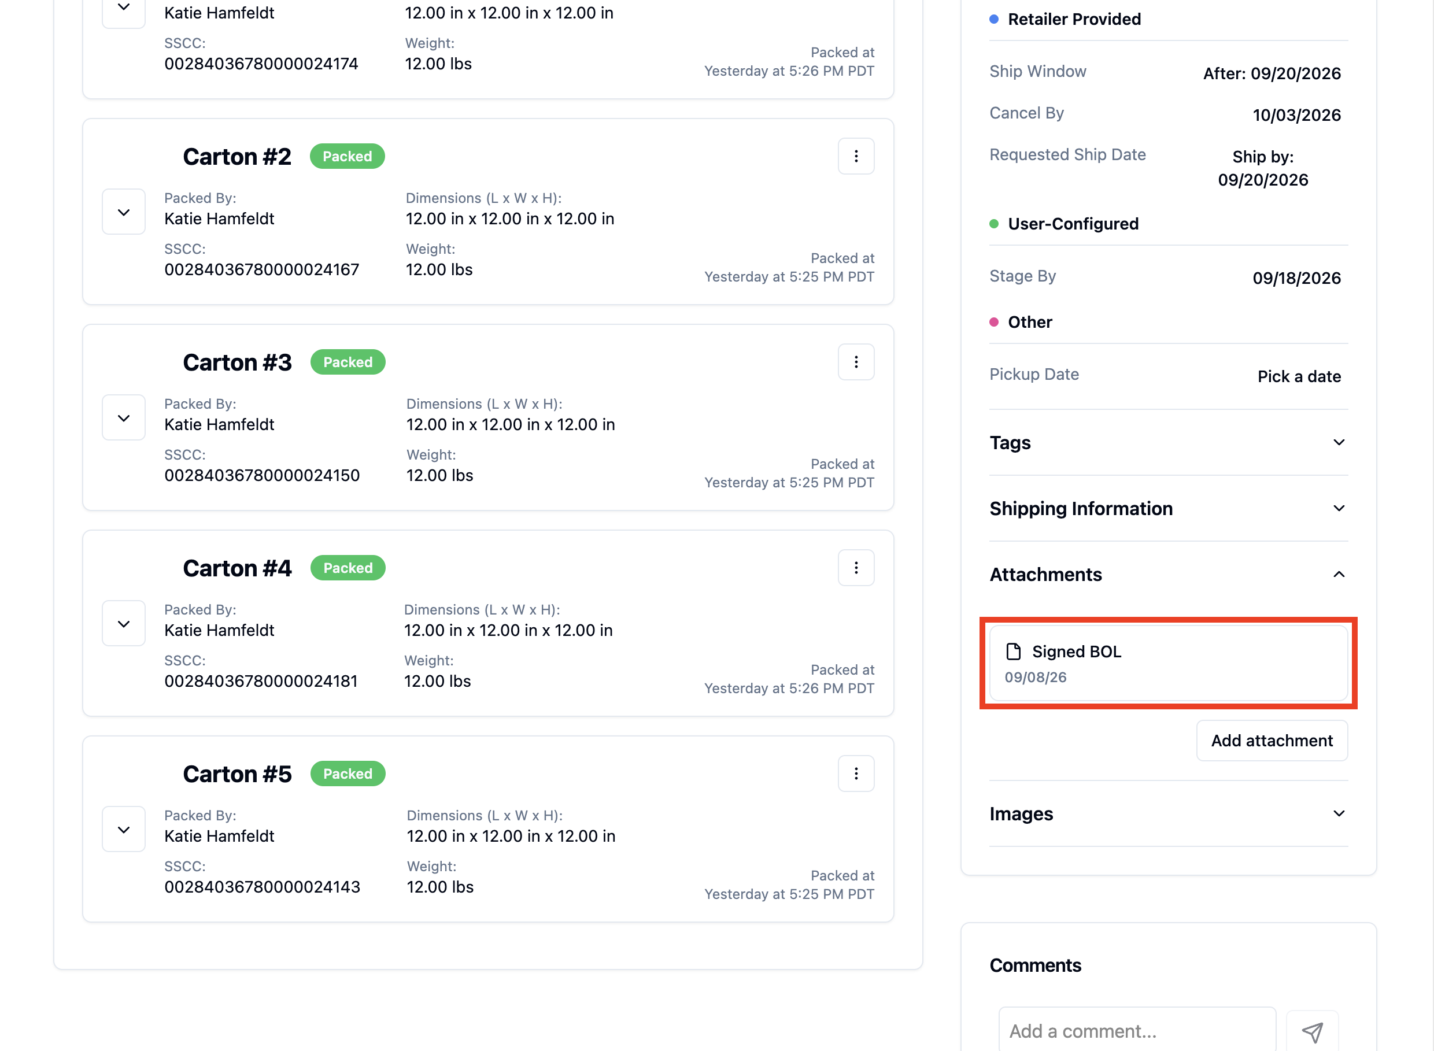Expand Carton #3 details chevron

[x=123, y=418]
